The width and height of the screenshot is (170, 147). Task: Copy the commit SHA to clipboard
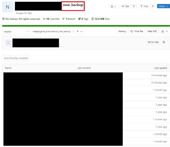(x=164, y=42)
